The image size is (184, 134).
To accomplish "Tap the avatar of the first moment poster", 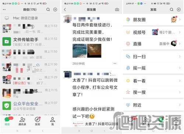I will (67, 19).
